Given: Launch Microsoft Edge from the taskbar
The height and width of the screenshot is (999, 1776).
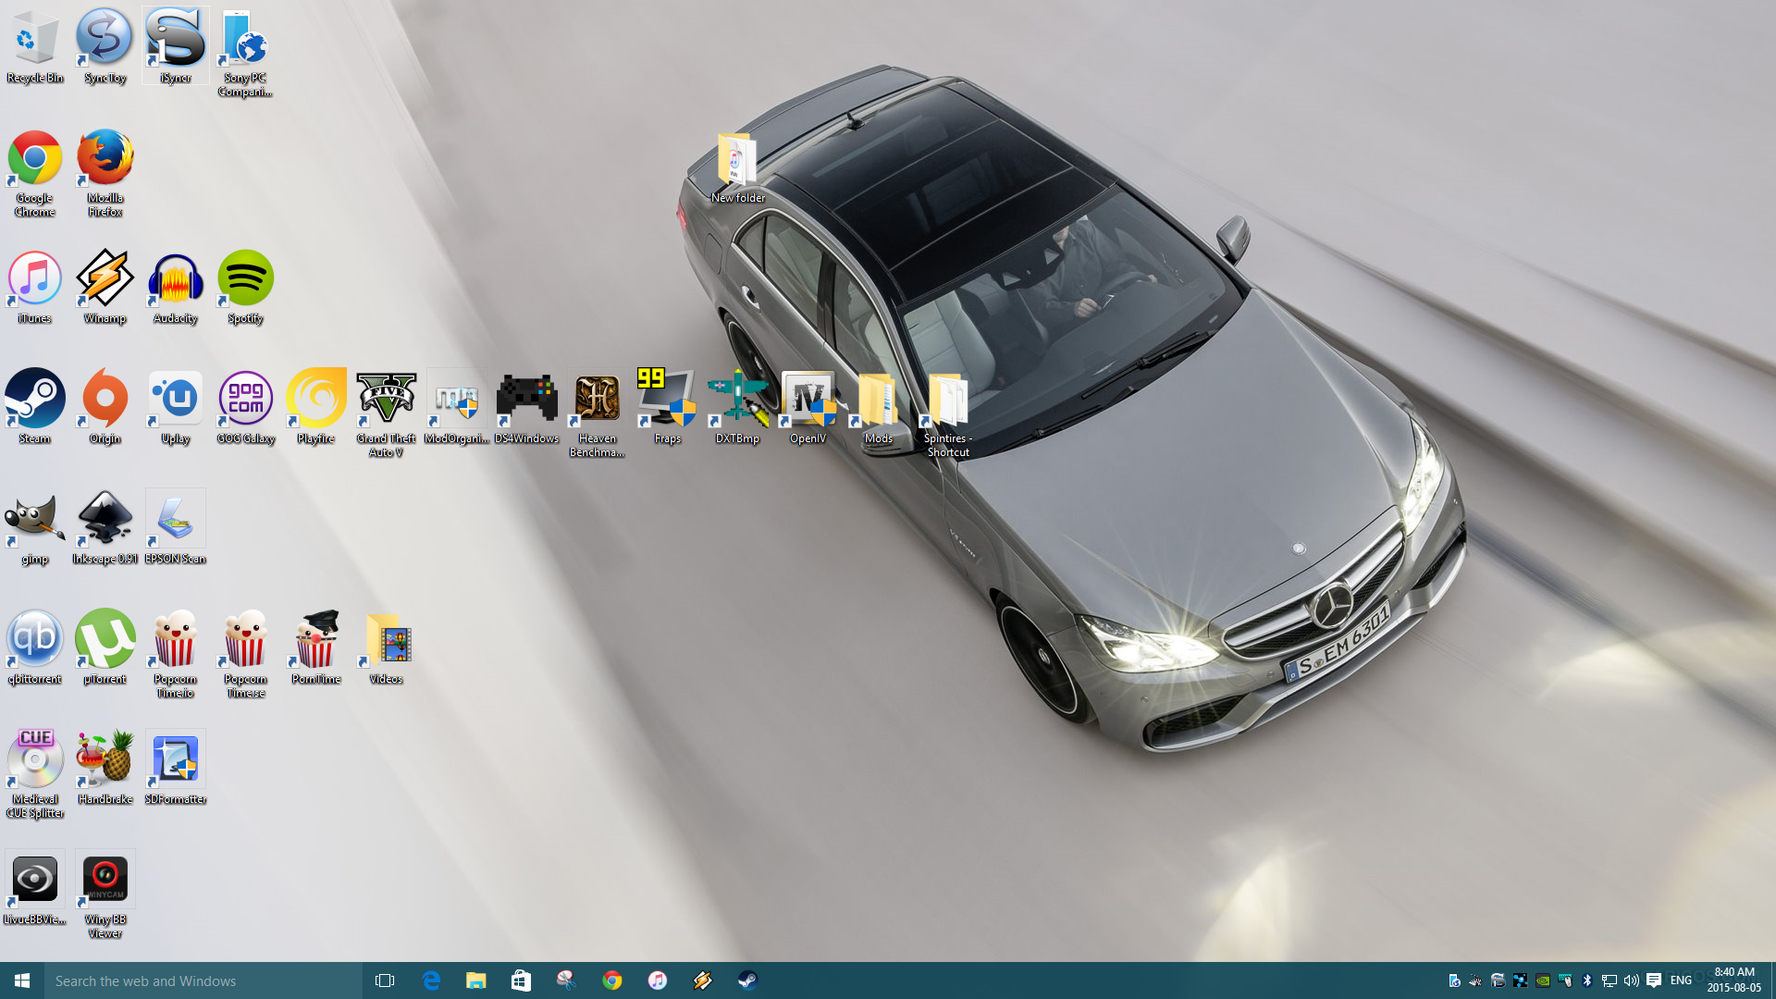Looking at the screenshot, I should click(431, 980).
